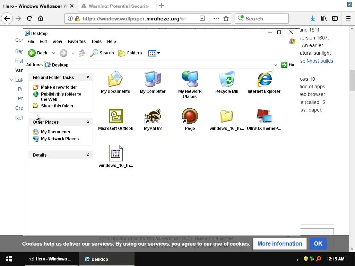Open My Network Places under Other Places
This screenshot has height=266, width=355.
pyautogui.click(x=56, y=139)
